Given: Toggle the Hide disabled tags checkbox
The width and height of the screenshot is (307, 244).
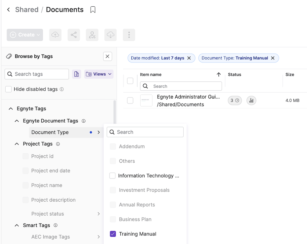Looking at the screenshot, I should coord(9,89).
